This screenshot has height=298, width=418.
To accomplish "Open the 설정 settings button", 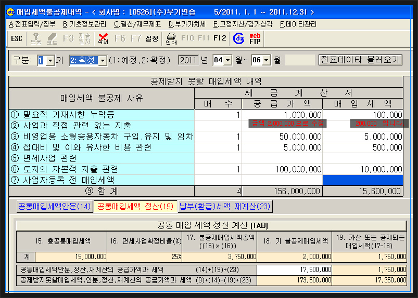I will tap(152, 39).
